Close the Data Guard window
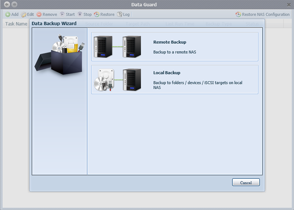 point(288,5)
